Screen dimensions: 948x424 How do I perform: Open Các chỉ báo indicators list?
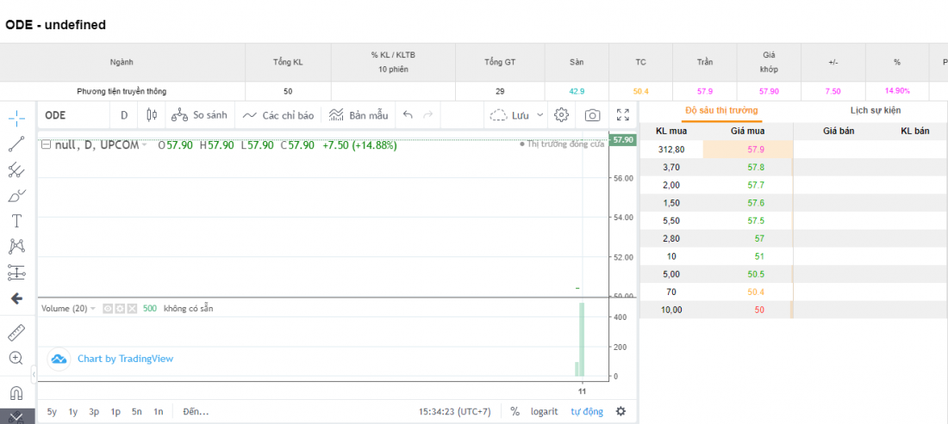click(278, 115)
